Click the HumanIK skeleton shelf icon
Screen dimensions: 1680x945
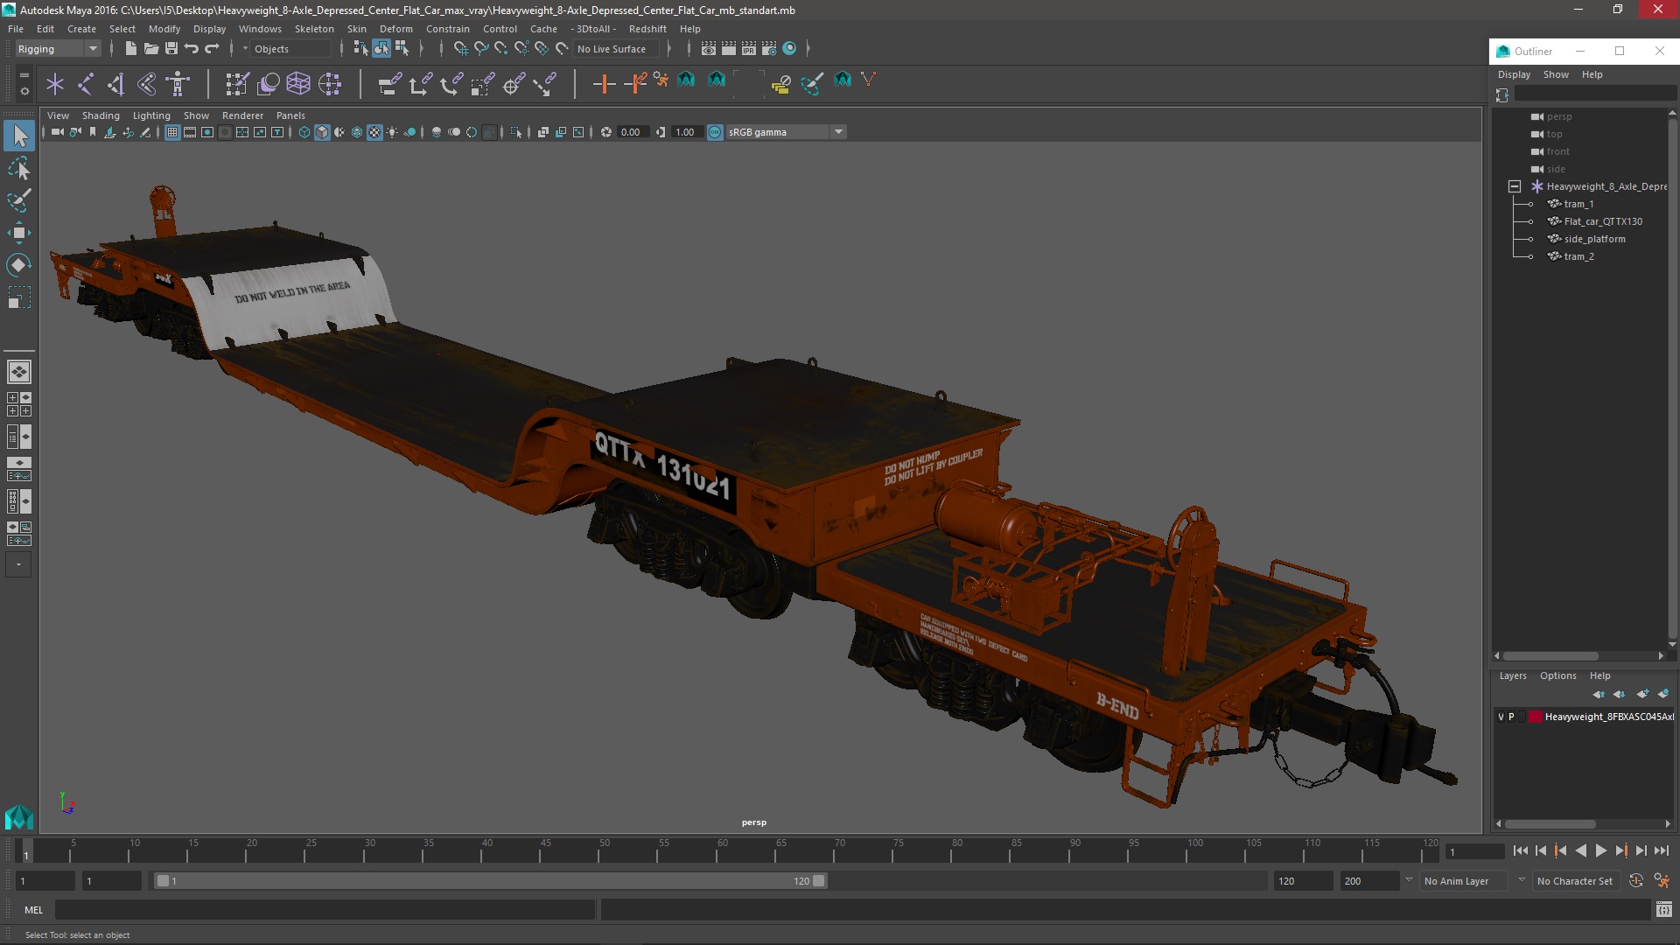178,84
